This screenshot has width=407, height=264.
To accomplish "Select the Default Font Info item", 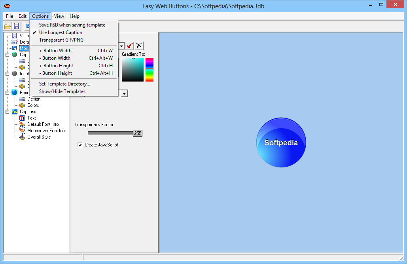I will pos(43,124).
